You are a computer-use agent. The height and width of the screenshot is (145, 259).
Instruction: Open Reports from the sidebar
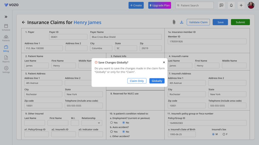pyautogui.click(x=6, y=59)
